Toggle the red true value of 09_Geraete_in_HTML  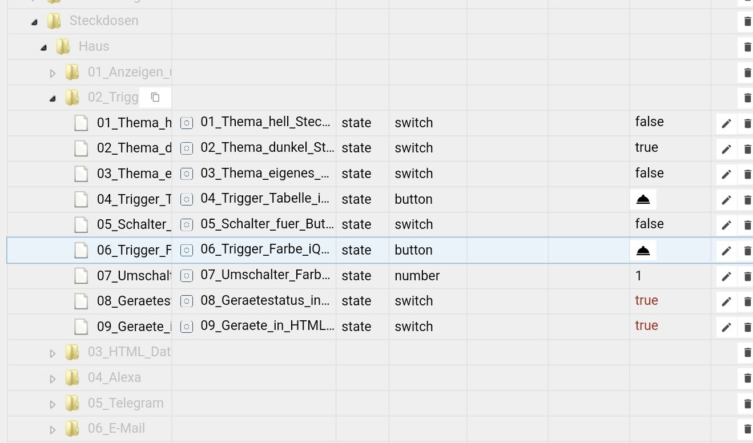click(x=646, y=325)
